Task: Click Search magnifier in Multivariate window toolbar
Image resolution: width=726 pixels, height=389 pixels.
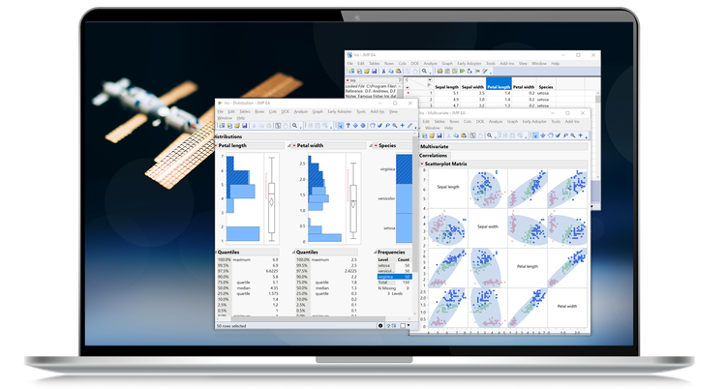Action: pos(490,135)
